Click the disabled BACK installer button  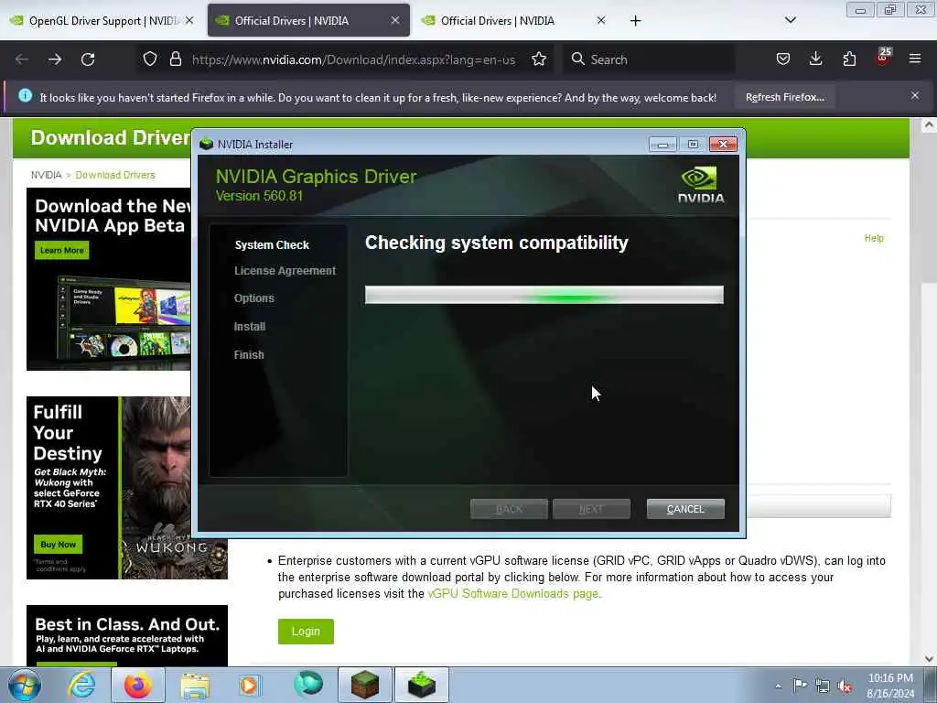(x=509, y=509)
